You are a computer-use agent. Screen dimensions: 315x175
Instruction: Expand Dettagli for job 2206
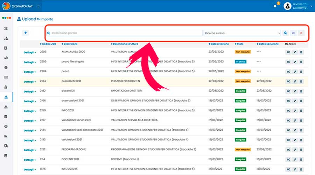tap(30, 52)
